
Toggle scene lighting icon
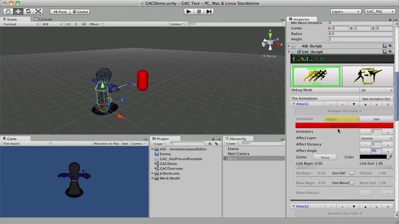(76, 24)
